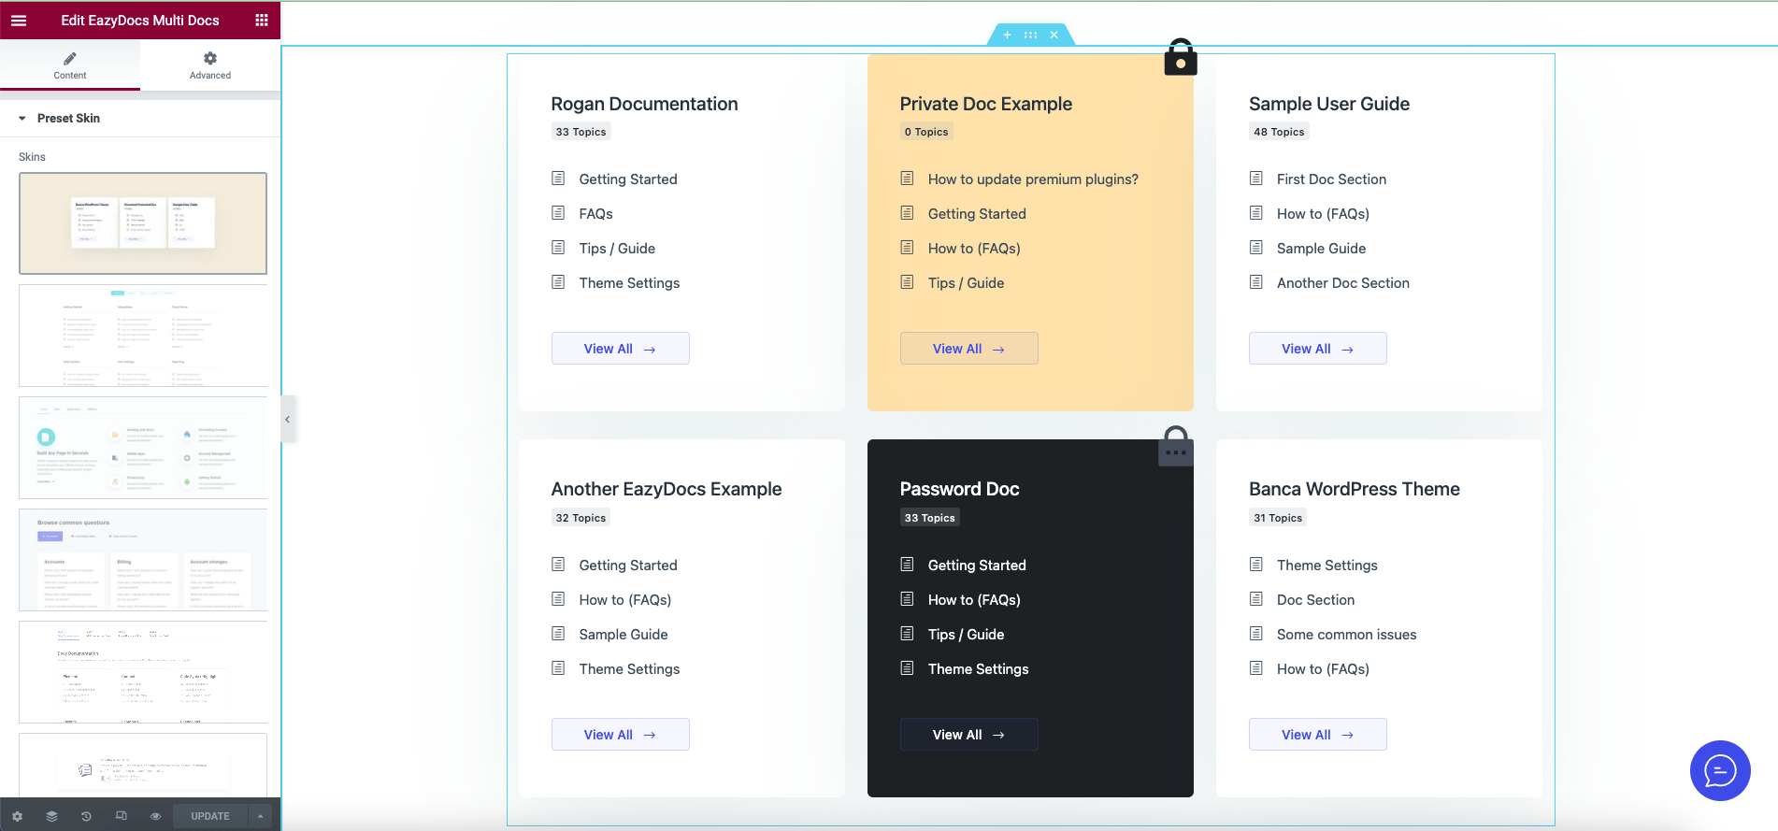Screen dimensions: 1778x831
Task: Open Getting Started in Rogan Documentation
Action: pos(628,179)
